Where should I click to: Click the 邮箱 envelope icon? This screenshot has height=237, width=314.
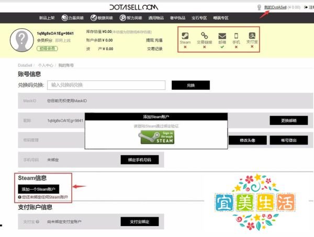(222, 36)
